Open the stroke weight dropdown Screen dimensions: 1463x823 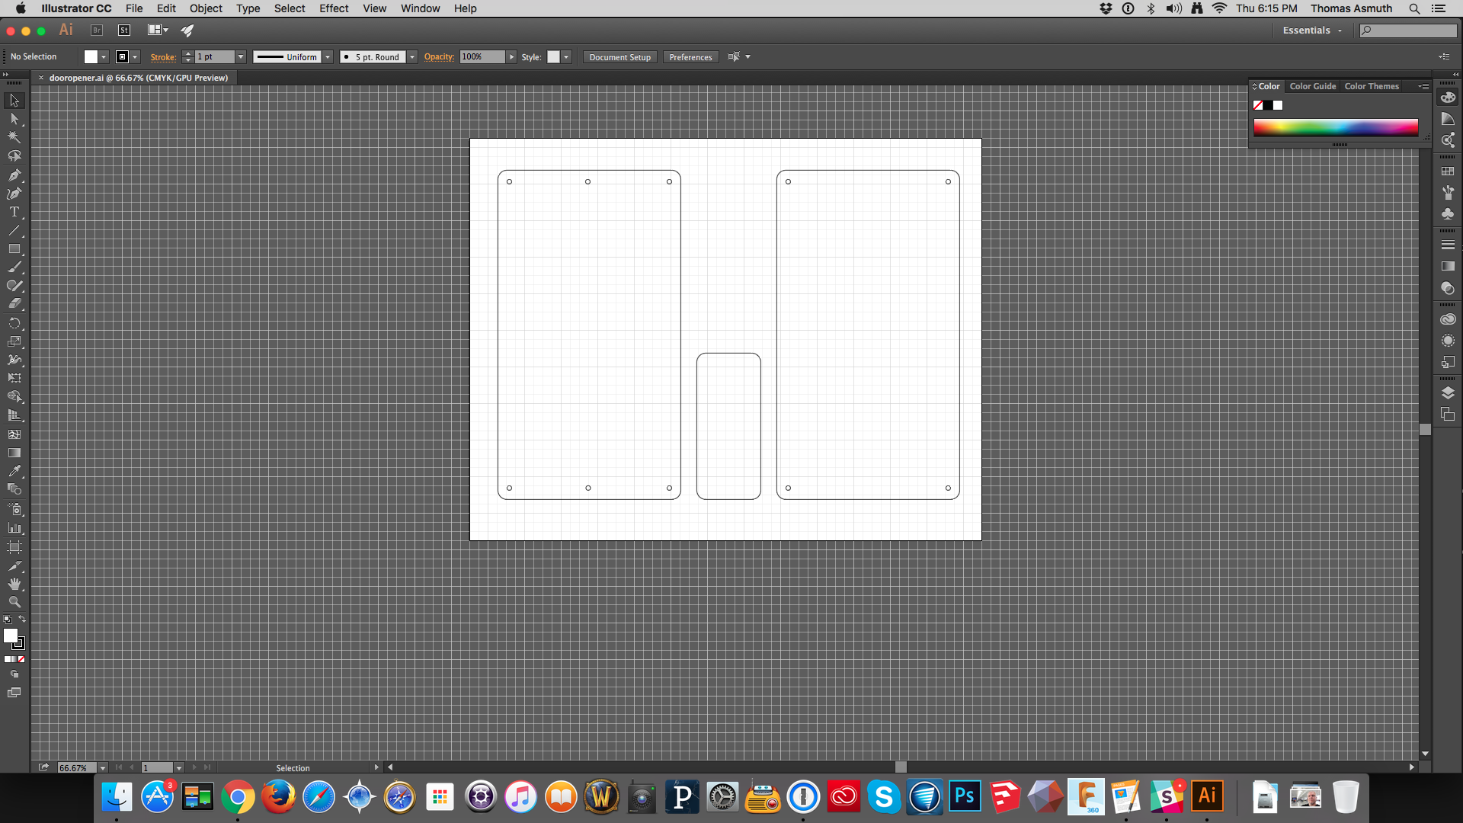point(241,57)
